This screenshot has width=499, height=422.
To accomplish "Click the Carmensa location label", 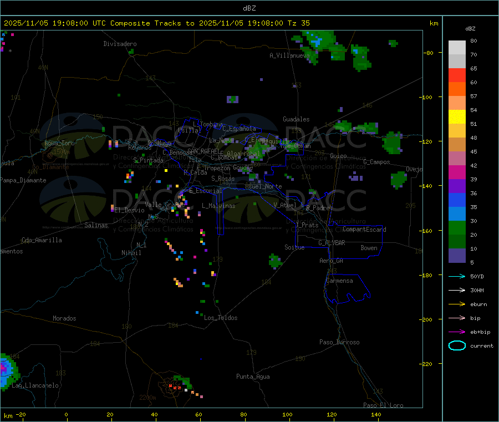I will coord(339,281).
